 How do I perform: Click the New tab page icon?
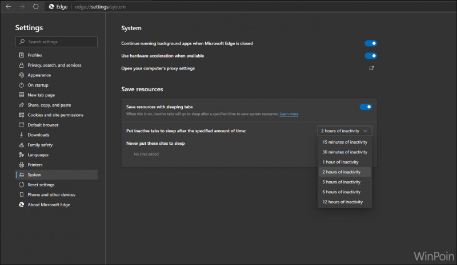[x=21, y=95]
